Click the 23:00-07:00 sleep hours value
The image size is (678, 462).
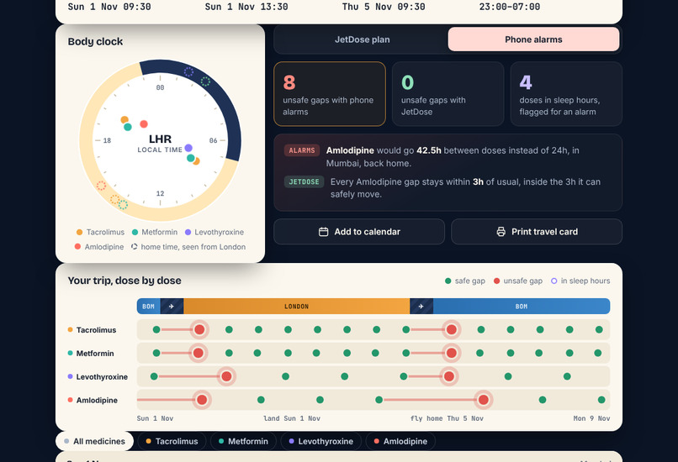510,7
